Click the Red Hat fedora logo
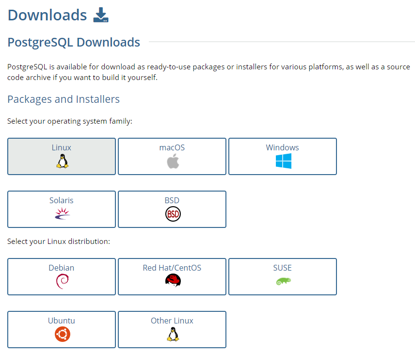Image resolution: width=415 pixels, height=355 pixels. 173,281
